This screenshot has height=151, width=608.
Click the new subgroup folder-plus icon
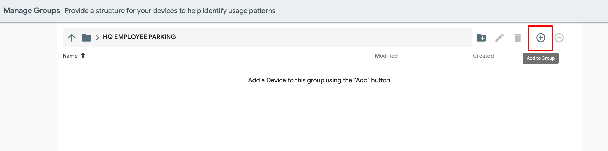[x=481, y=38]
